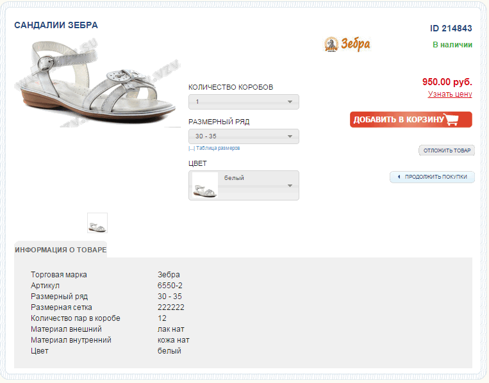Click the [...] marker before Таблица размеров
The height and width of the screenshot is (383, 489).
pos(192,148)
